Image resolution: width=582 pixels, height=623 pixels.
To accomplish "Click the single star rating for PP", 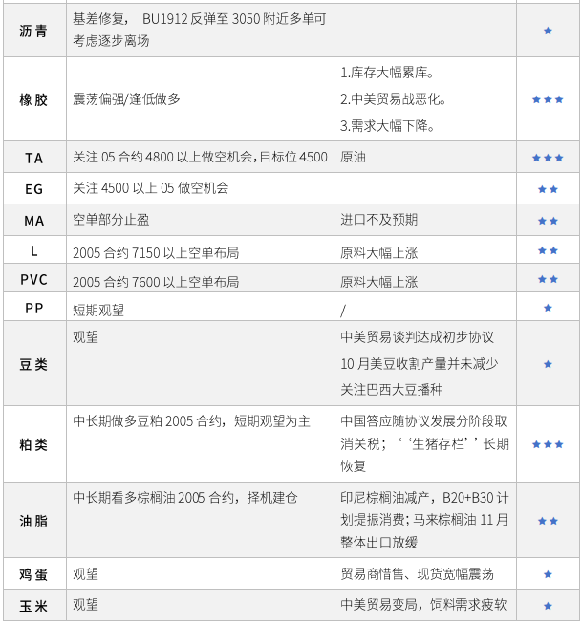I will tap(548, 308).
